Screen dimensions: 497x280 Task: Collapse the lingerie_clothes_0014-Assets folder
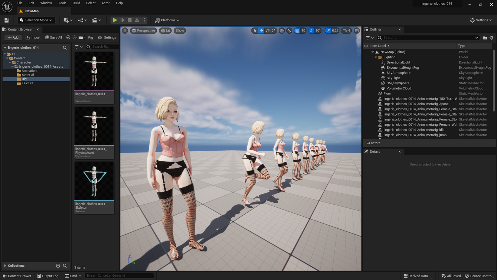pyautogui.click(x=13, y=67)
